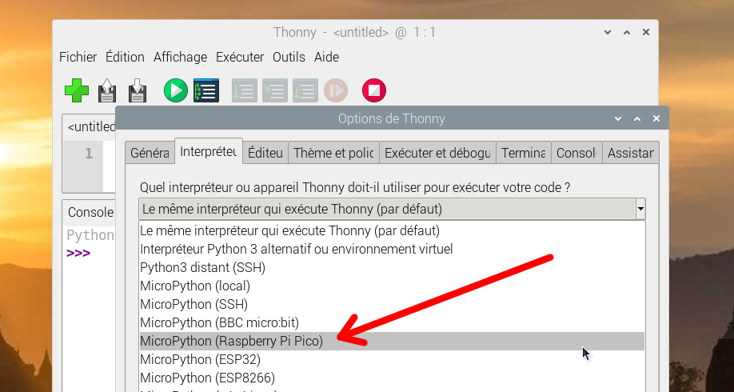The width and height of the screenshot is (734, 392).
Task: Roll up Options de Thonny dialog with down chevron
Action: (x=618, y=119)
